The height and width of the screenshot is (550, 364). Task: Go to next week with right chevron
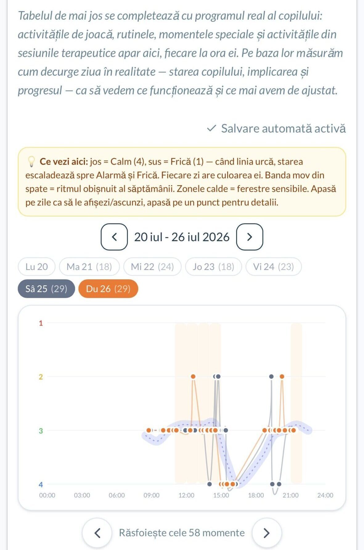click(x=250, y=237)
